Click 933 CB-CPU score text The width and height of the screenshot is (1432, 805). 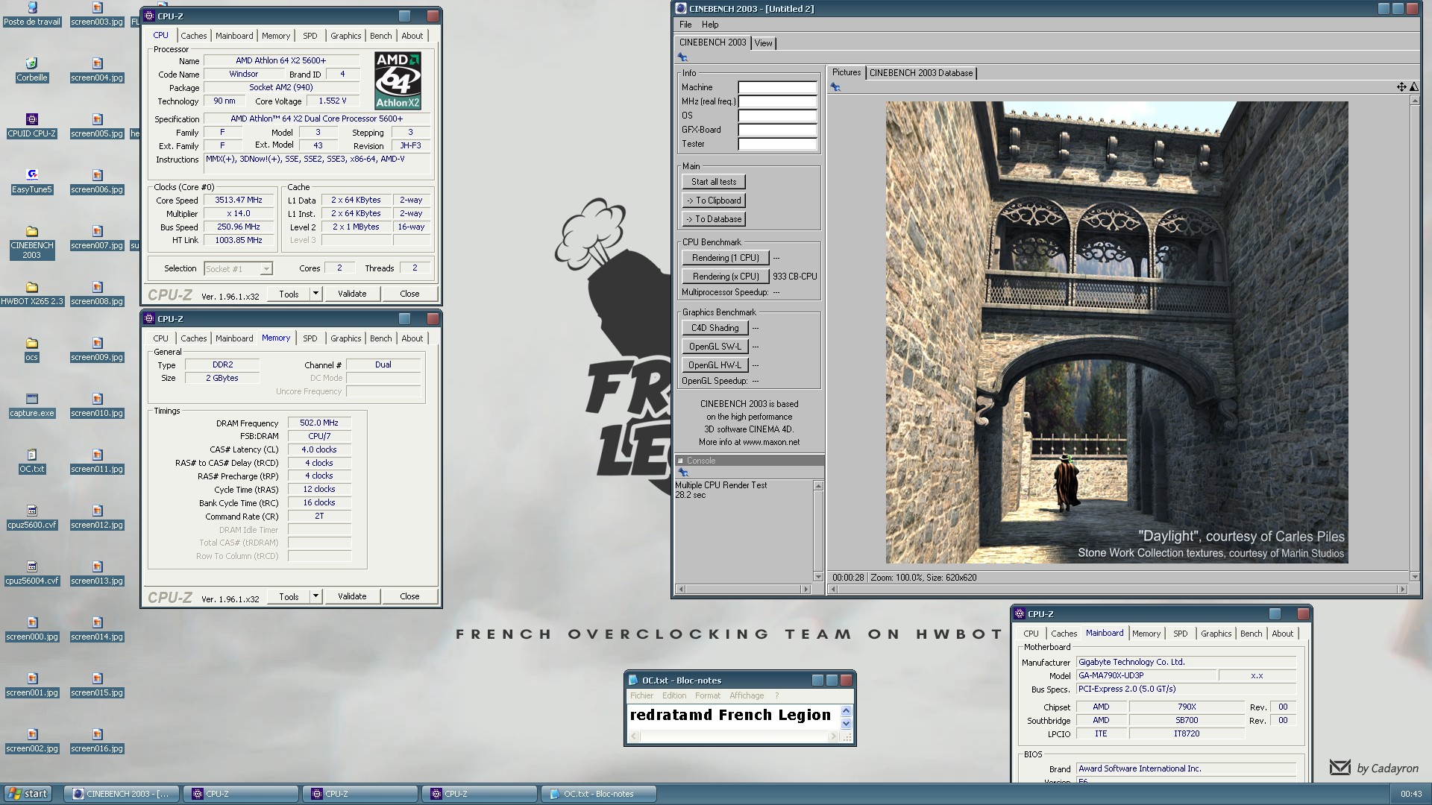pos(795,277)
